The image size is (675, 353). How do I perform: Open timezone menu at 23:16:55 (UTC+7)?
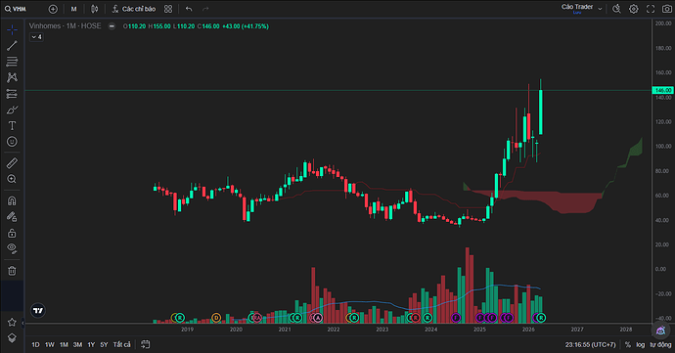pos(591,344)
